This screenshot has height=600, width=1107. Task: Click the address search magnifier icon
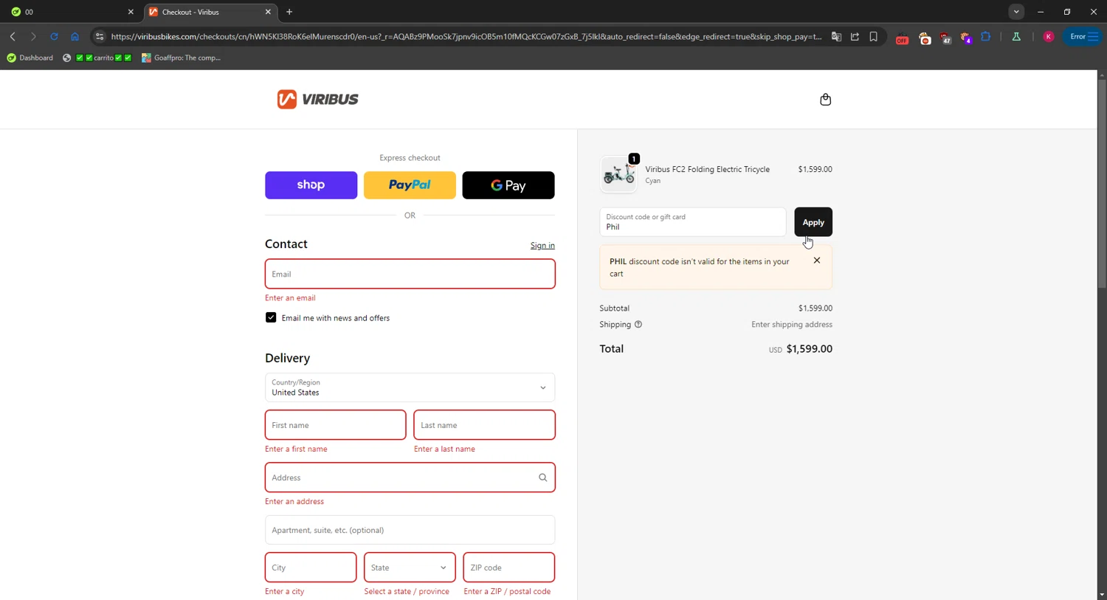point(542,477)
